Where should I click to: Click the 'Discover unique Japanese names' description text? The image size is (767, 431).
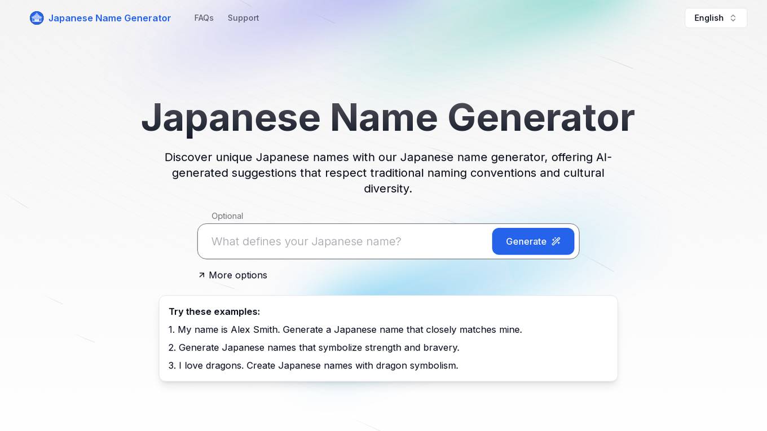pyautogui.click(x=388, y=173)
